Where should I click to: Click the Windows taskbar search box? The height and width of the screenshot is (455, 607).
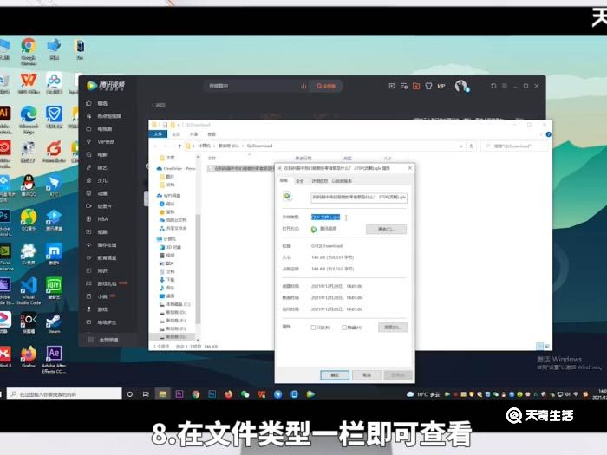coord(64,393)
